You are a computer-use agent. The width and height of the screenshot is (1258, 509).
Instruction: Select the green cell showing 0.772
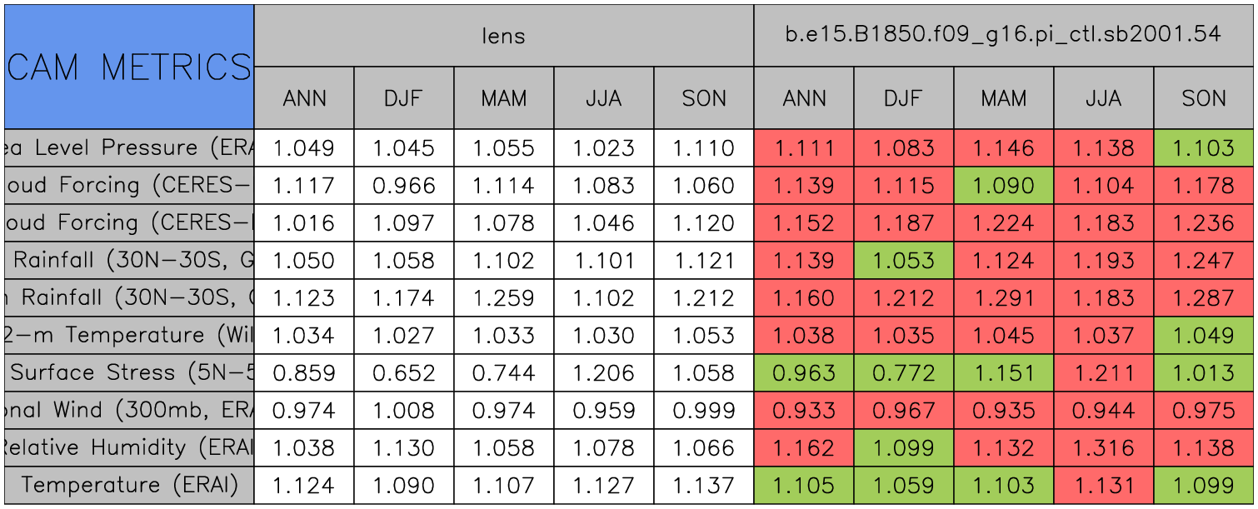click(903, 372)
